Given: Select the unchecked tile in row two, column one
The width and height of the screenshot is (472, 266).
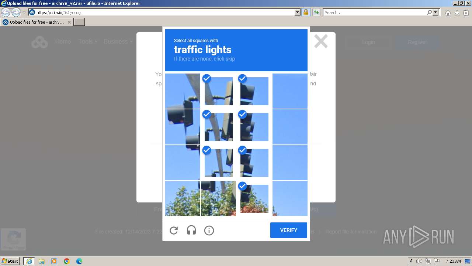Looking at the screenshot, I should click(x=183, y=127).
